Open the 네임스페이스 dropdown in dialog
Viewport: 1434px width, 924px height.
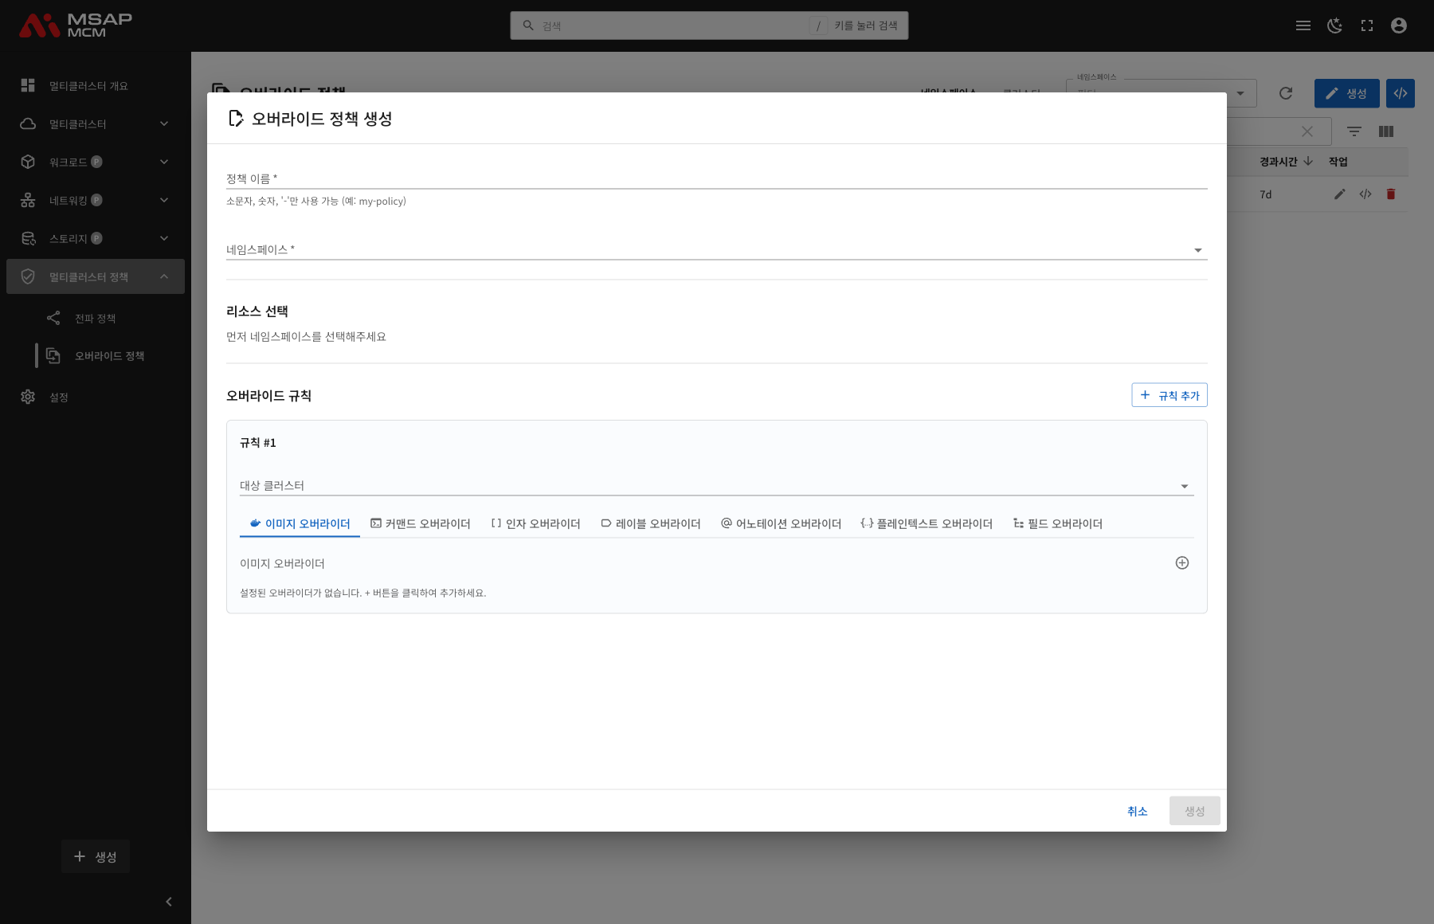click(x=716, y=249)
